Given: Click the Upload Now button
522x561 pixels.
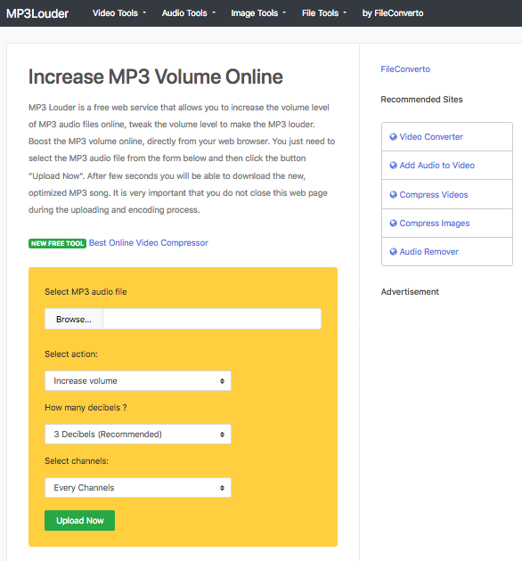Looking at the screenshot, I should (79, 521).
